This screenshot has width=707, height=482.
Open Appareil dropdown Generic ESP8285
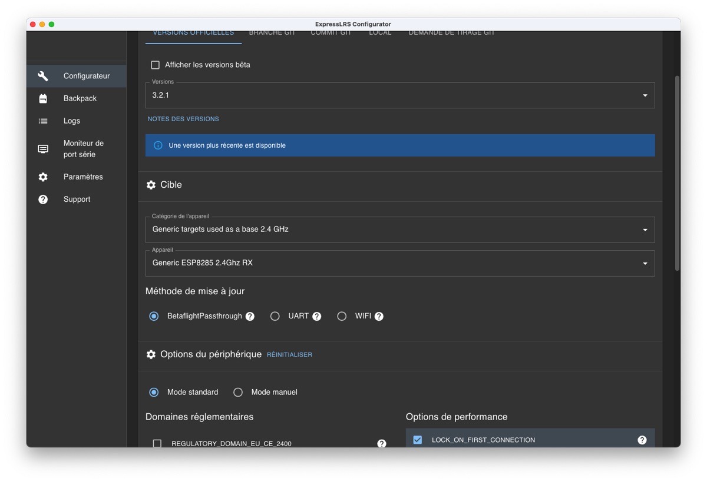[x=400, y=263]
